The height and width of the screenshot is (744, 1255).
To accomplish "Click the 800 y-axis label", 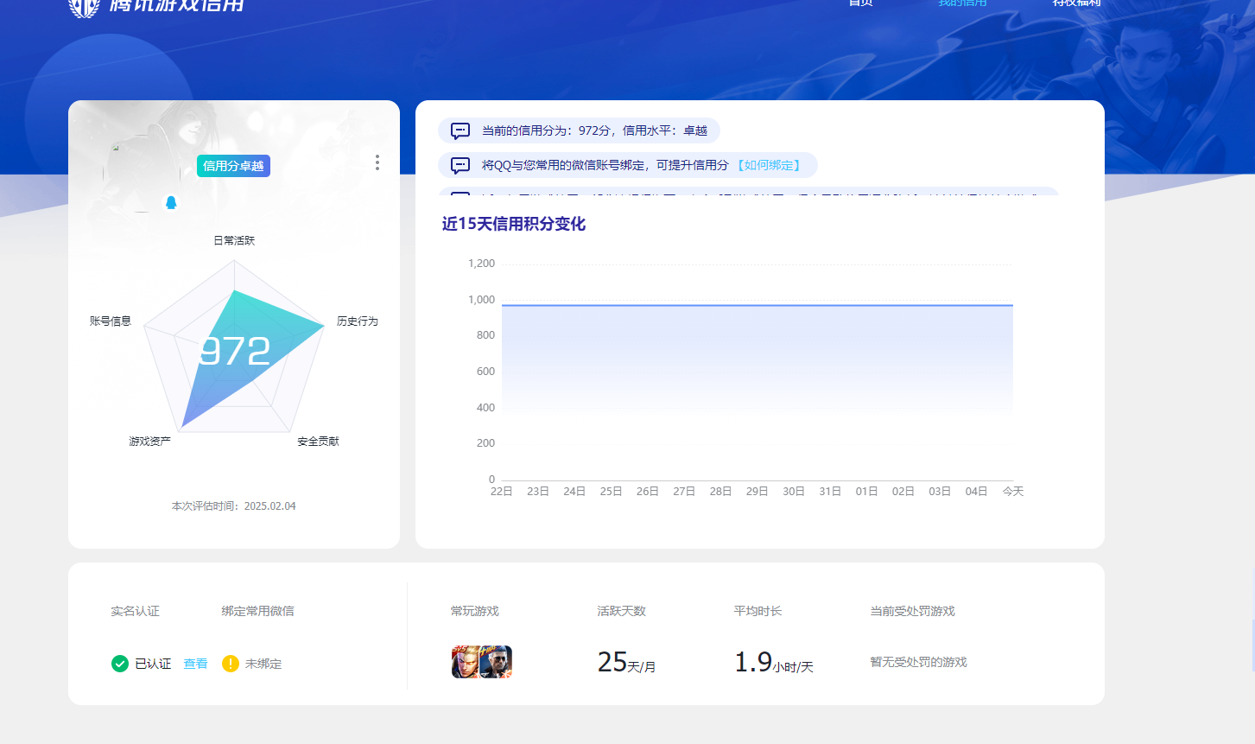I will click(485, 335).
